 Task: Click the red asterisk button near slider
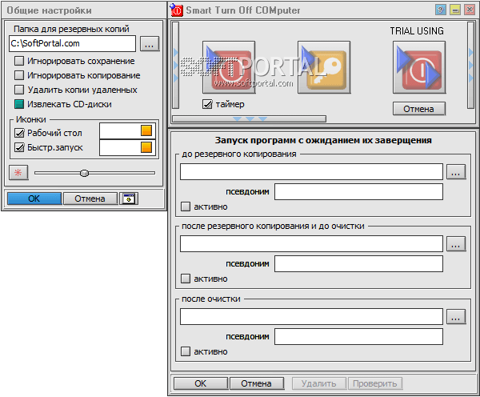click(18, 173)
